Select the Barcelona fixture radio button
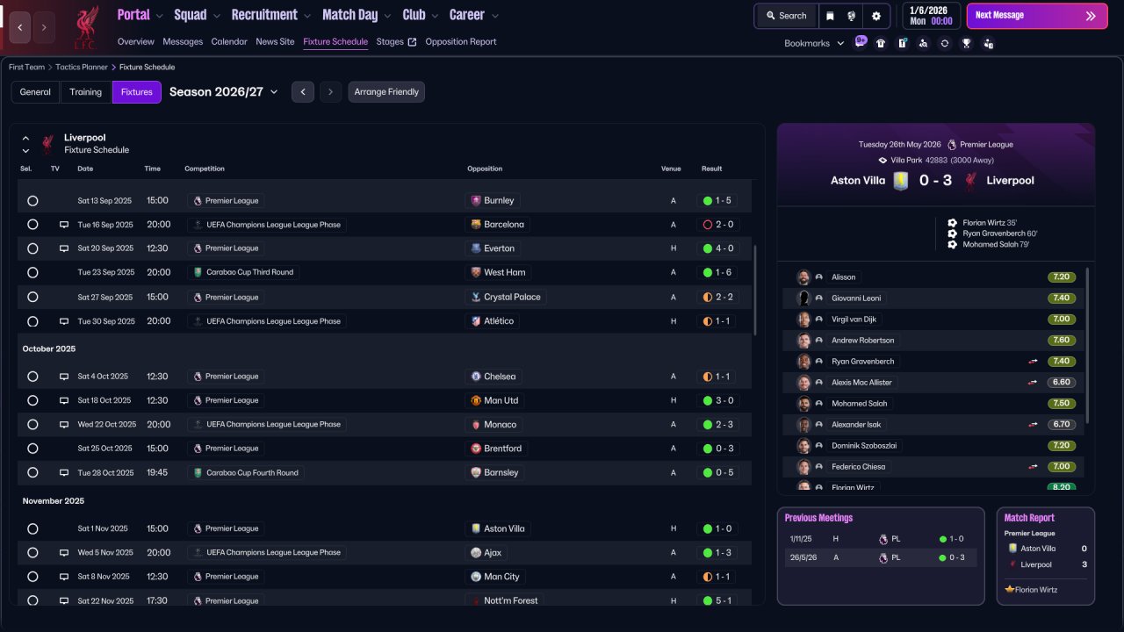Image resolution: width=1124 pixels, height=632 pixels. (x=32, y=225)
